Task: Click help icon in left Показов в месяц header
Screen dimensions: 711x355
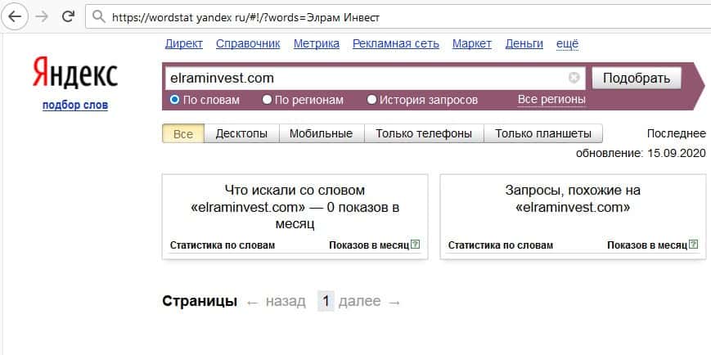Action: (x=416, y=245)
